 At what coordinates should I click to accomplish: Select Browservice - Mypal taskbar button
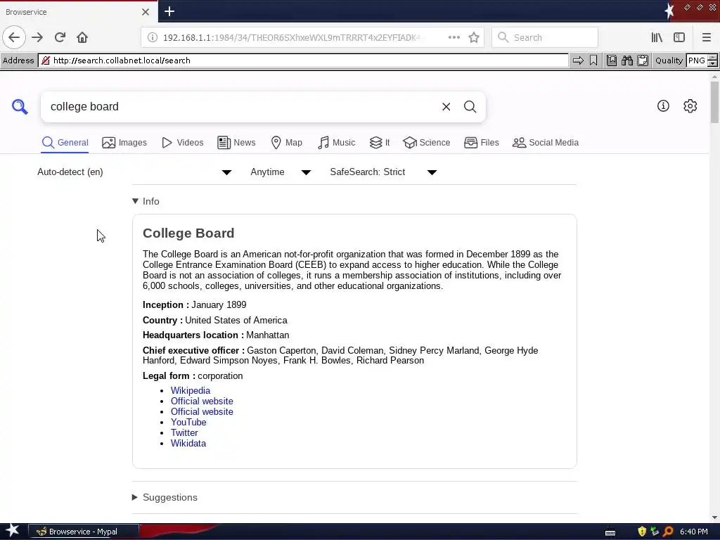point(84,532)
